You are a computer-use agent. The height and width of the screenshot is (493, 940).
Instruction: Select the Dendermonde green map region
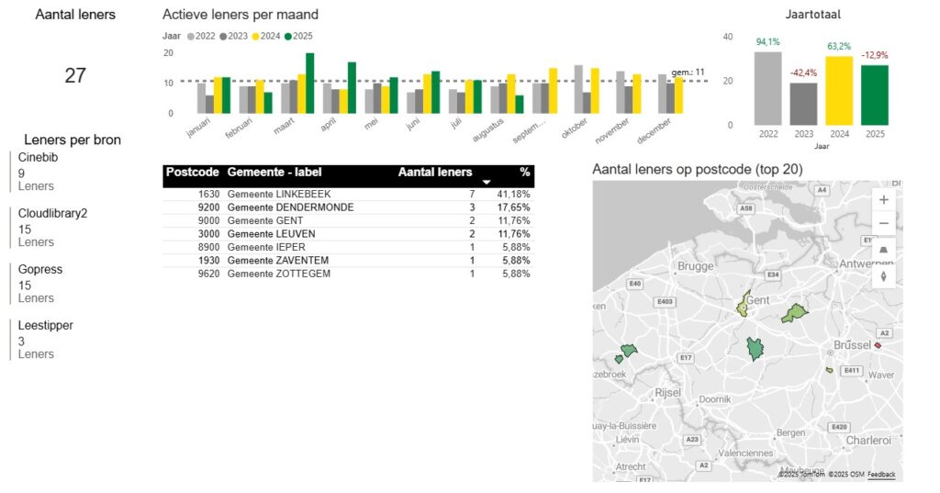793,313
